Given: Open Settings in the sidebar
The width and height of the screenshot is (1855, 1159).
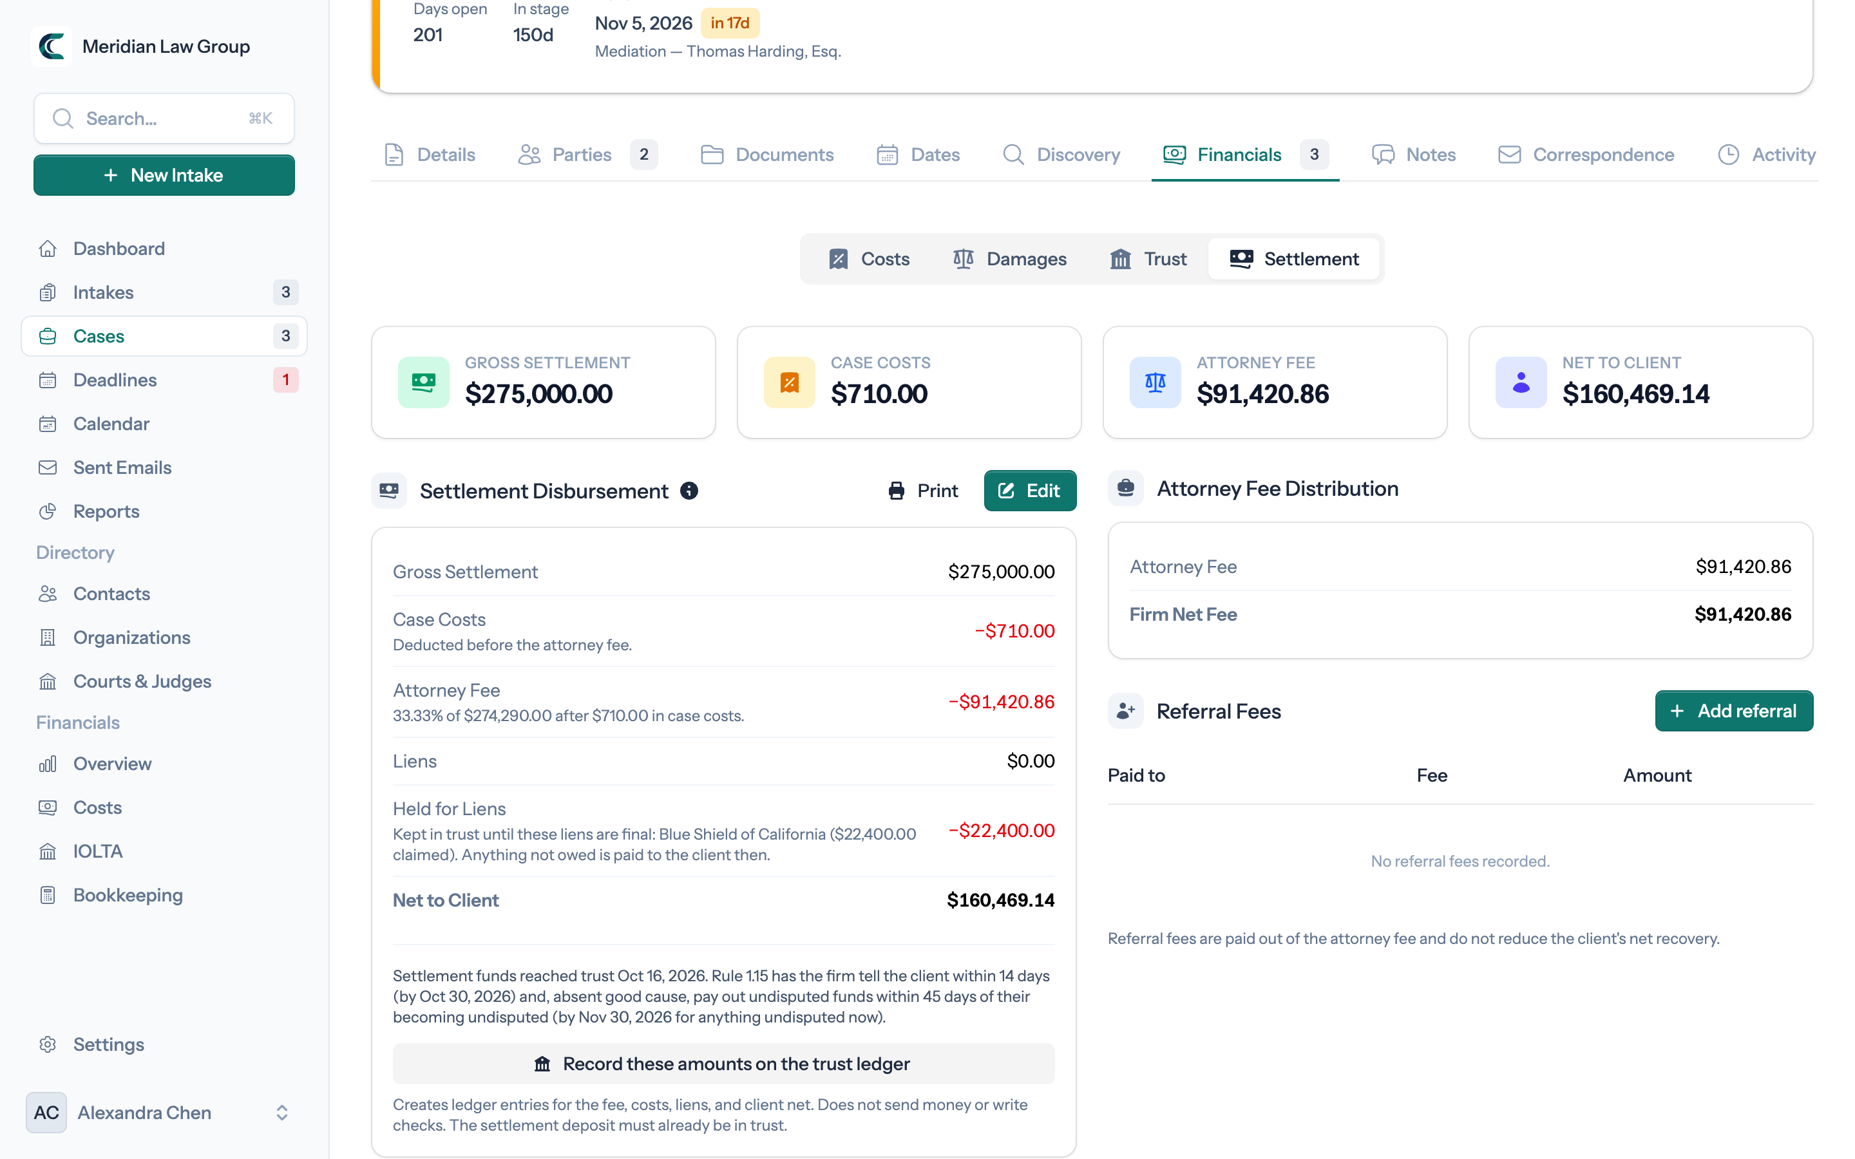Looking at the screenshot, I should 164,1044.
